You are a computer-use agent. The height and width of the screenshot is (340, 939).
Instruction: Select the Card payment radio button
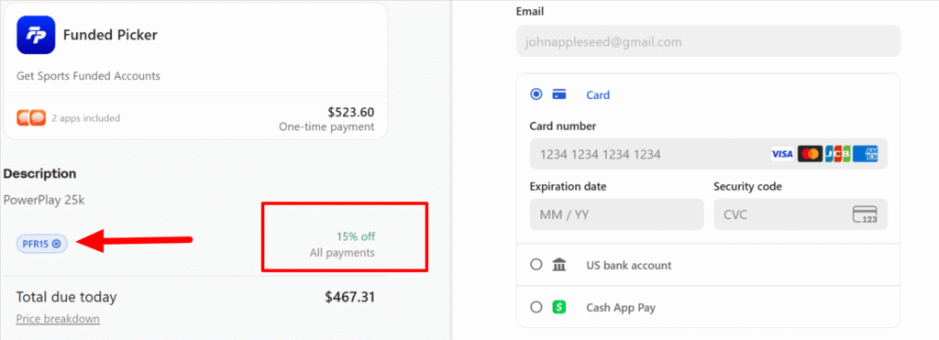point(536,94)
